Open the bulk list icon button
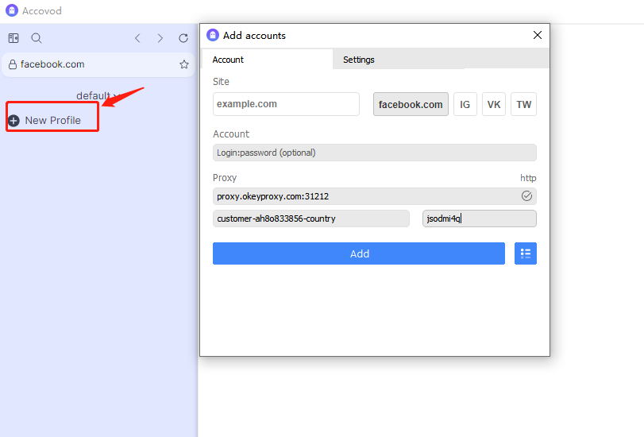This screenshot has width=644, height=437. (525, 253)
